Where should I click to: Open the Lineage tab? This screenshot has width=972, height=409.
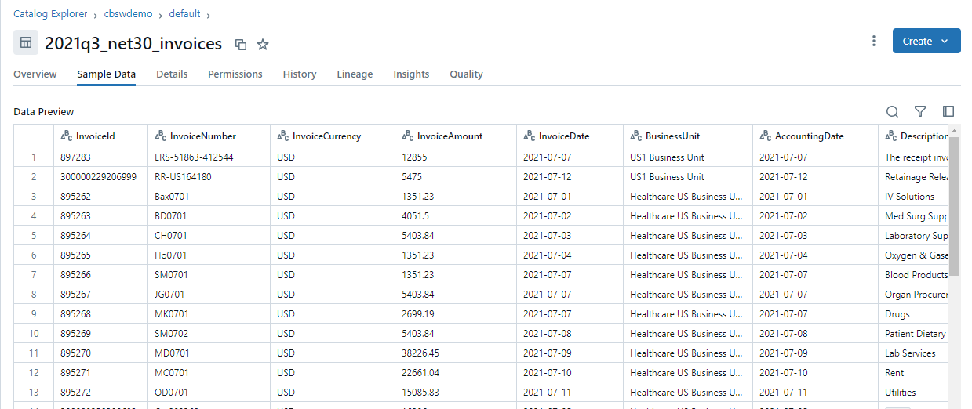coord(355,74)
